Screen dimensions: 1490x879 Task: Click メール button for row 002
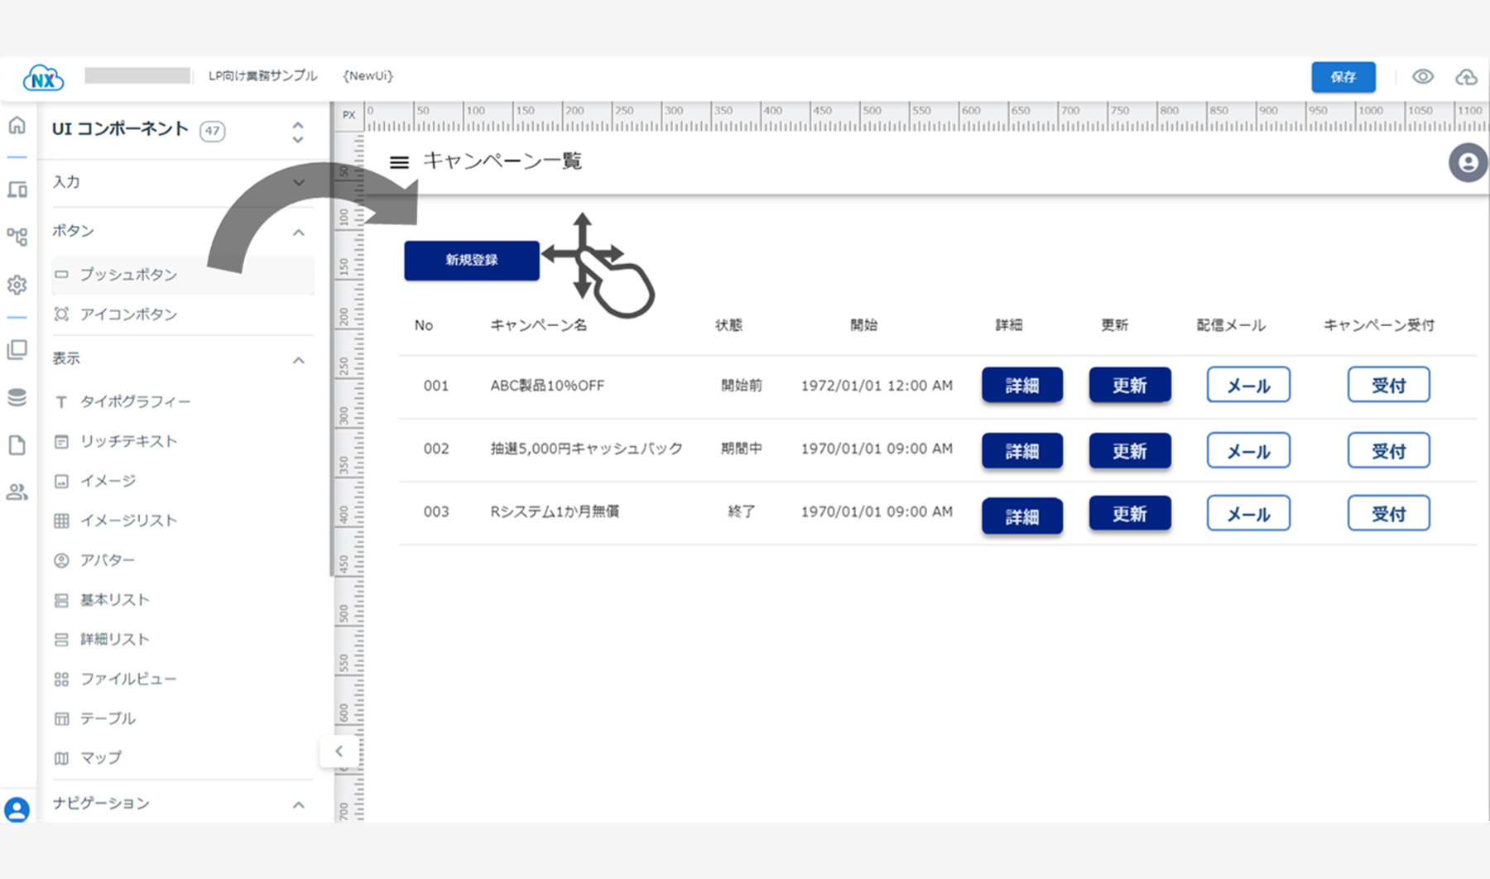tap(1247, 451)
